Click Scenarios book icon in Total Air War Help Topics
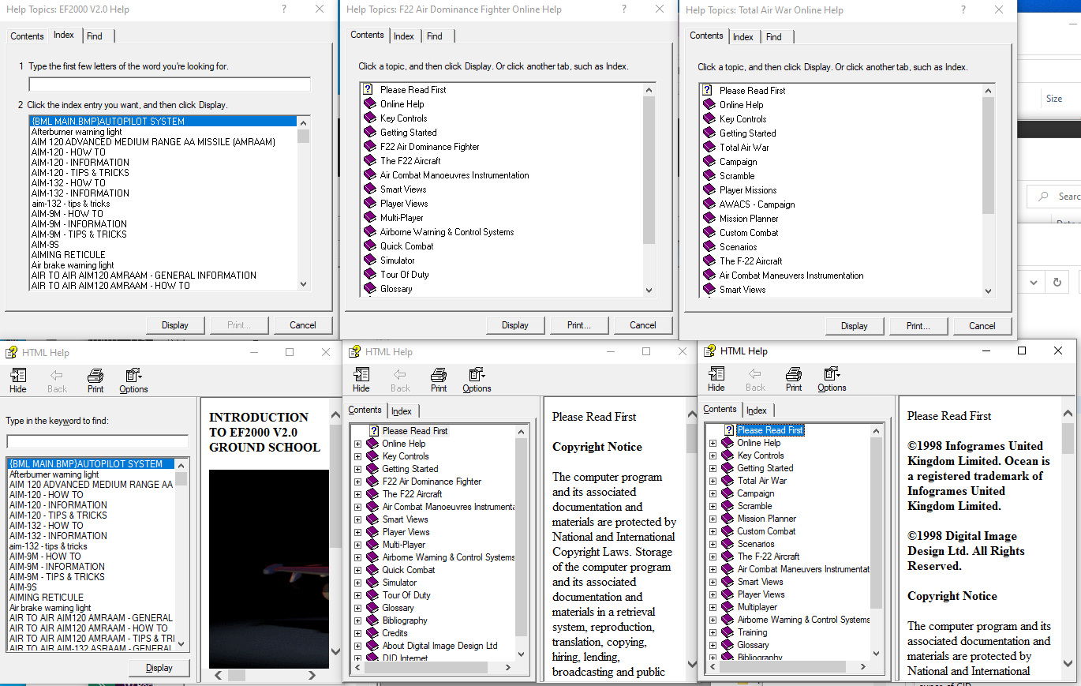This screenshot has width=1081, height=686. pyautogui.click(x=709, y=246)
